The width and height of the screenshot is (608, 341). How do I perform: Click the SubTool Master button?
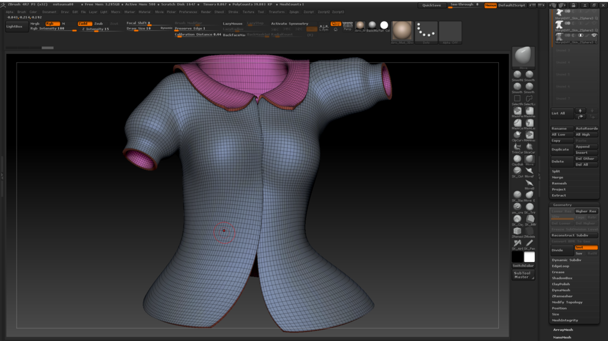(523, 275)
